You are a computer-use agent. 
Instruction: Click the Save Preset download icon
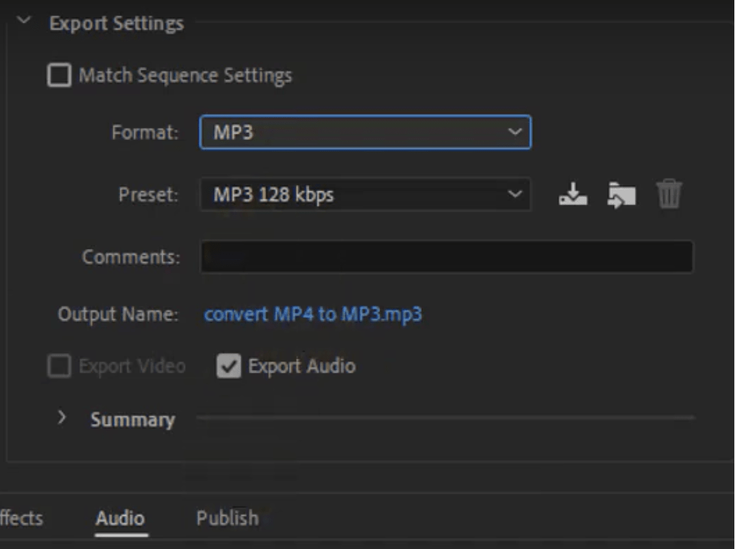pos(573,194)
